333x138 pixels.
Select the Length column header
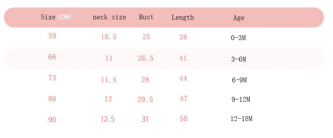click(x=183, y=17)
